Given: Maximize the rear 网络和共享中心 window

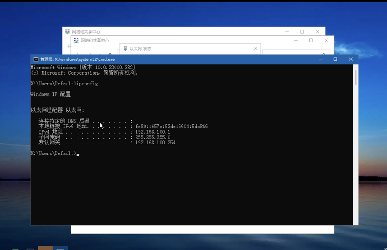Looking at the screenshot, I should [302, 32].
